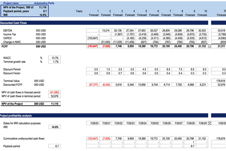Select the year 9 flag cell showing 1
The image size is (226, 151).
coord(190,142)
